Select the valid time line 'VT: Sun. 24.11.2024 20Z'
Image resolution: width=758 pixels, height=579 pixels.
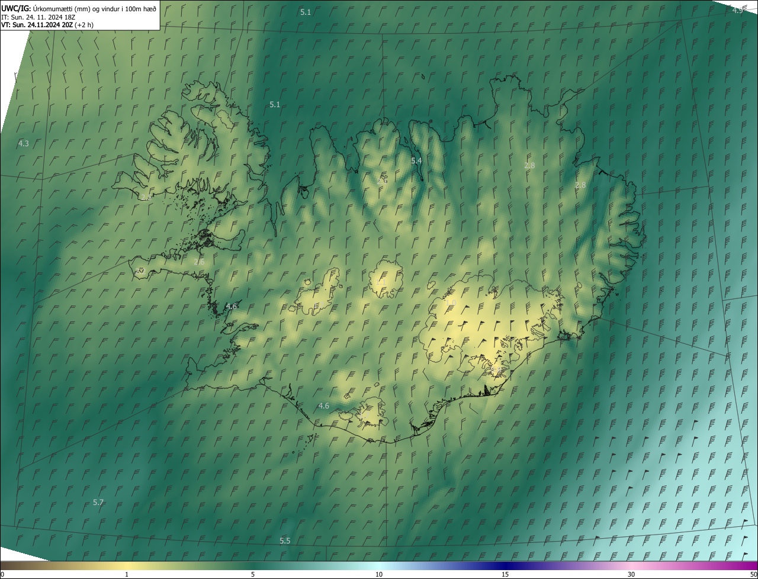(37, 25)
